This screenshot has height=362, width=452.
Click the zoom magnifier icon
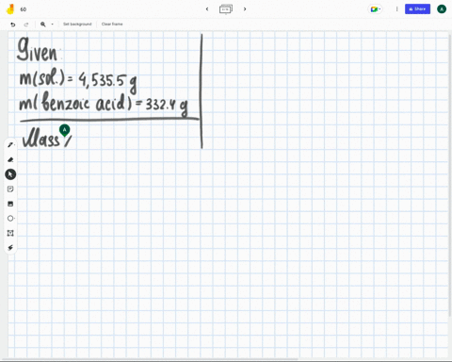(x=43, y=25)
